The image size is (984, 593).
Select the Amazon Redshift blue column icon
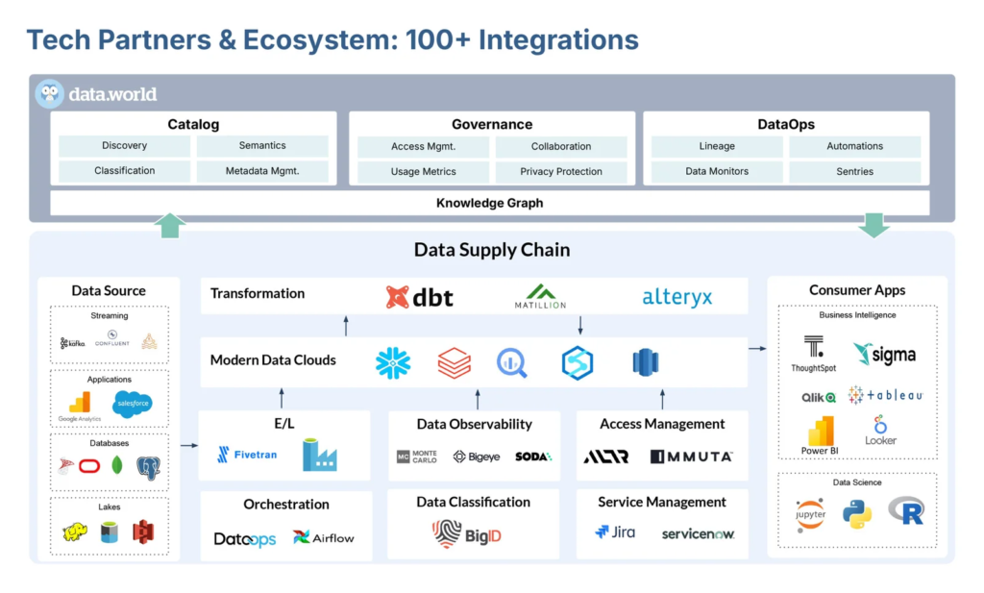click(x=645, y=362)
